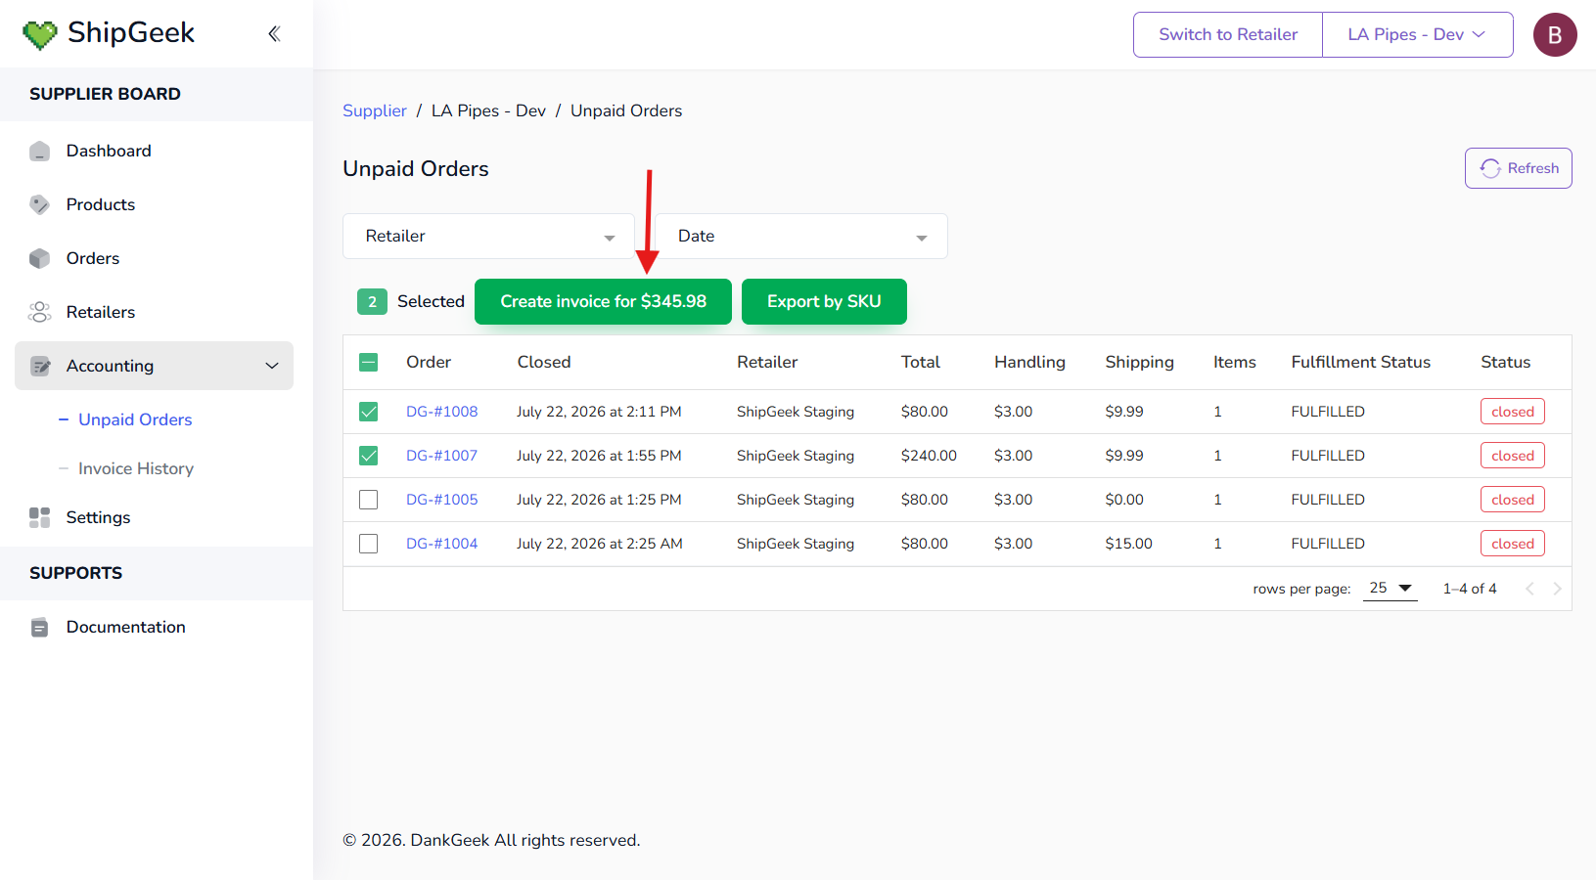
Task: Click the $15.00 shipping cell
Action: [x=1128, y=544]
